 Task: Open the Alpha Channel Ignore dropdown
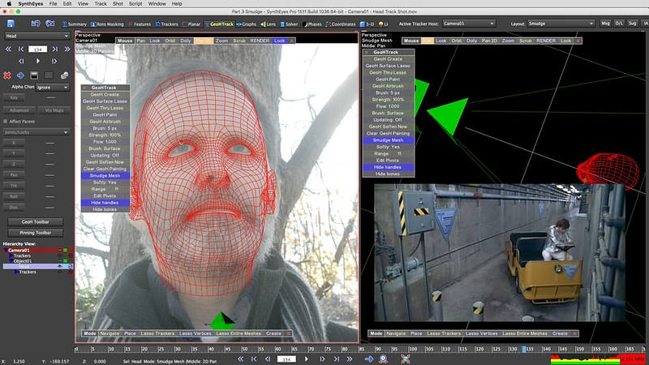pyautogui.click(x=50, y=88)
